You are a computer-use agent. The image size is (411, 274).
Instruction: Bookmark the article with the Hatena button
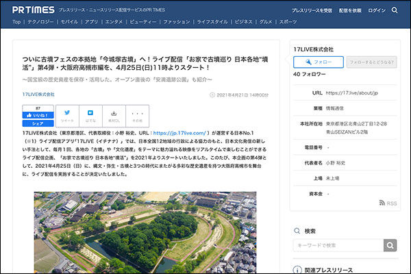click(90, 116)
